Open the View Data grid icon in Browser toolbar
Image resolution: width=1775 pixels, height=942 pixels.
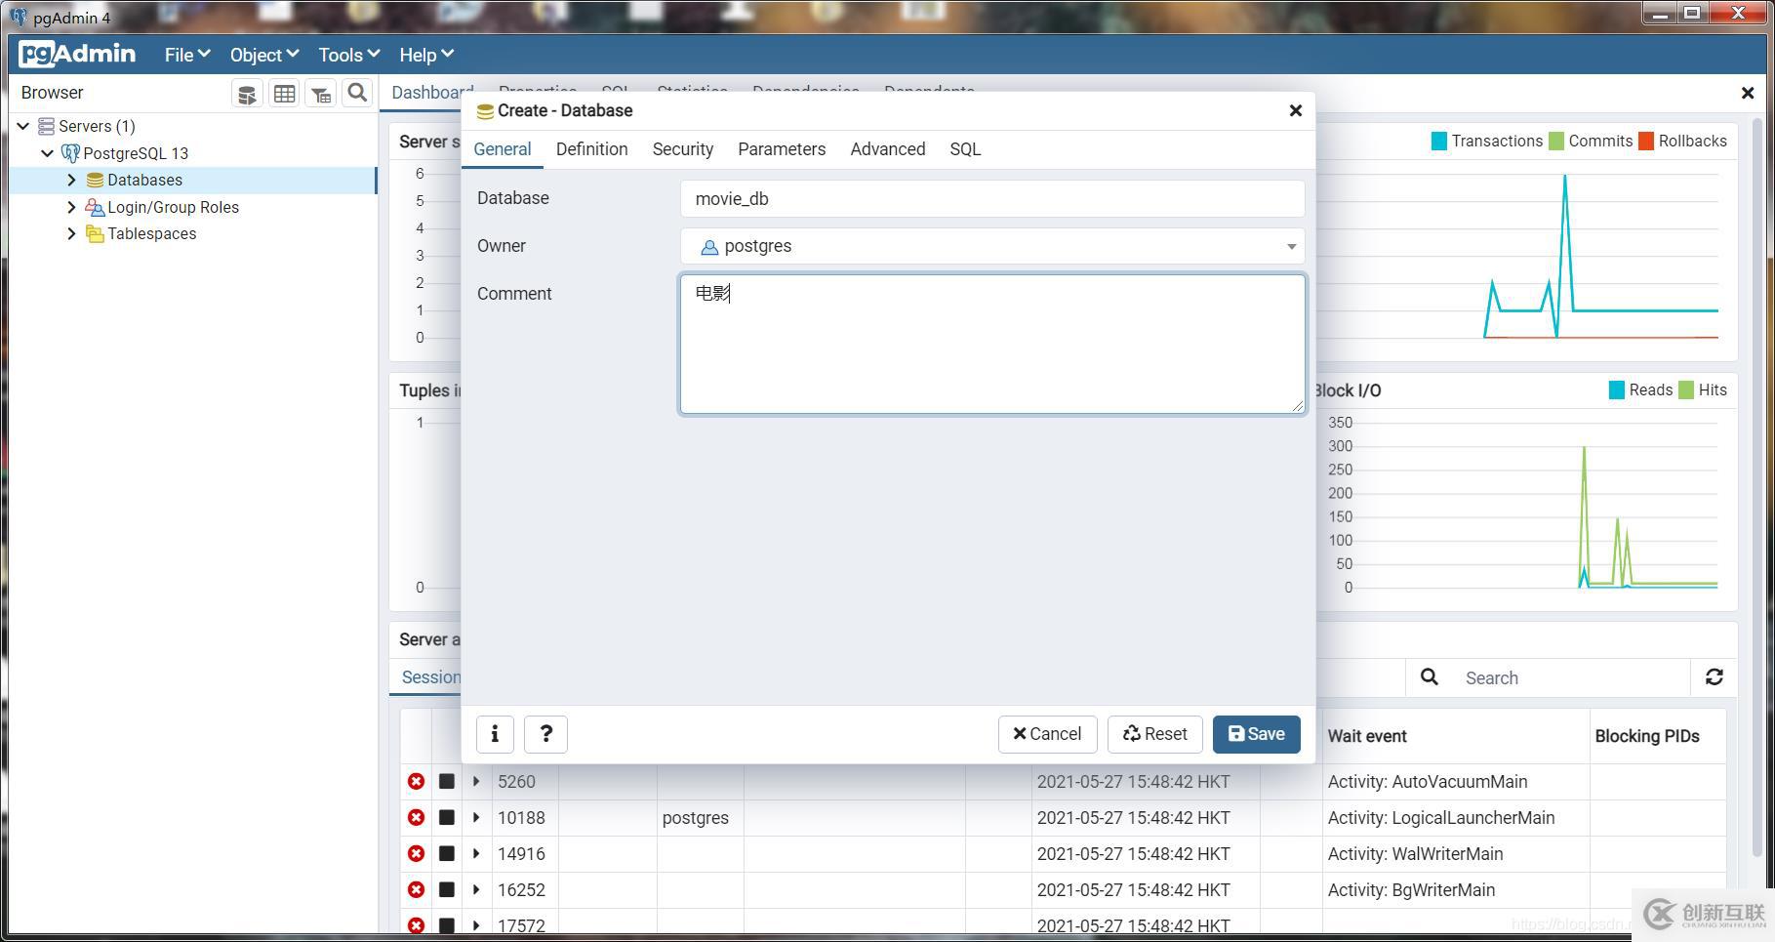coord(284,94)
